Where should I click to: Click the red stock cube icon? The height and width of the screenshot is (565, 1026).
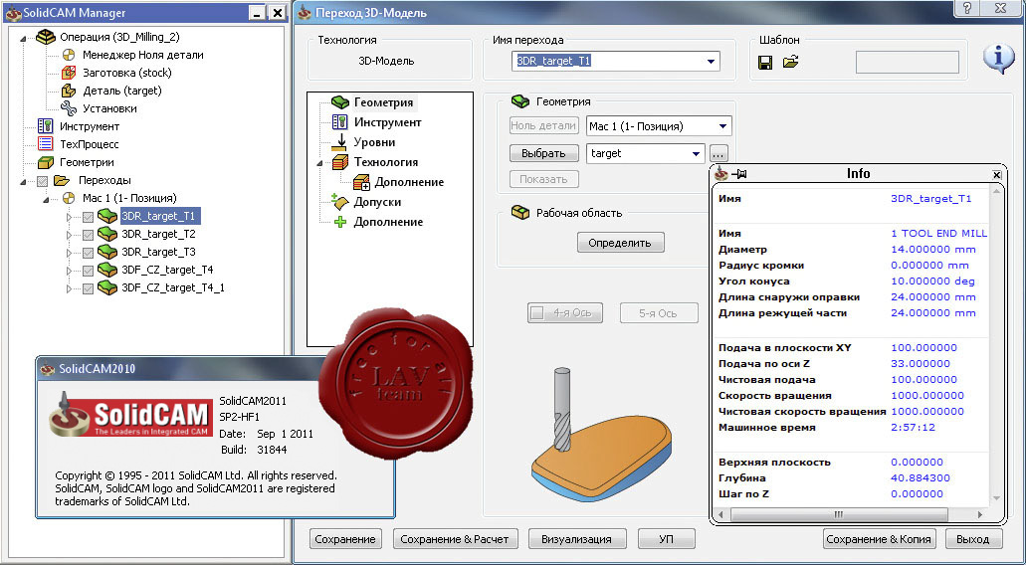point(69,73)
